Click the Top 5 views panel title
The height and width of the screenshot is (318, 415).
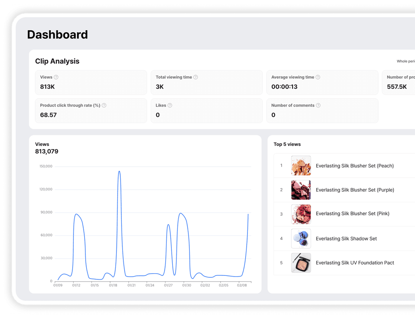tap(287, 144)
